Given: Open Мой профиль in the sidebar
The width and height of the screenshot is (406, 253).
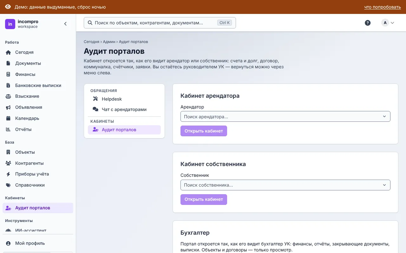Looking at the screenshot, I should [x=38, y=243].
